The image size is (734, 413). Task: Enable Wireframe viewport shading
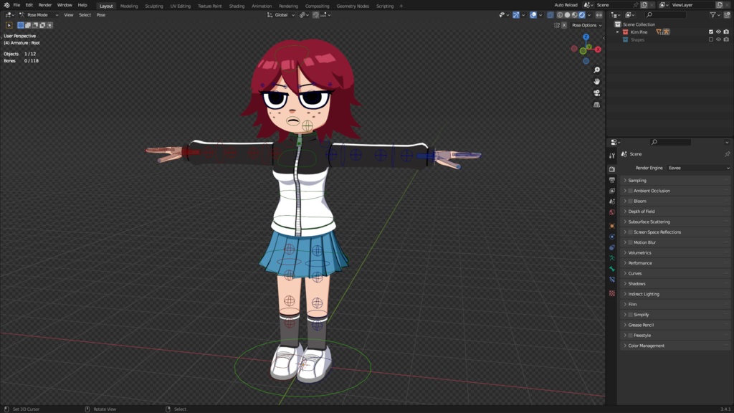pos(560,15)
